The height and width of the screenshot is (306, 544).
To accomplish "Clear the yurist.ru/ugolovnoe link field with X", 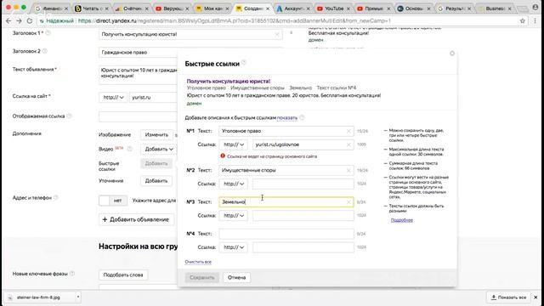I will click(348, 144).
